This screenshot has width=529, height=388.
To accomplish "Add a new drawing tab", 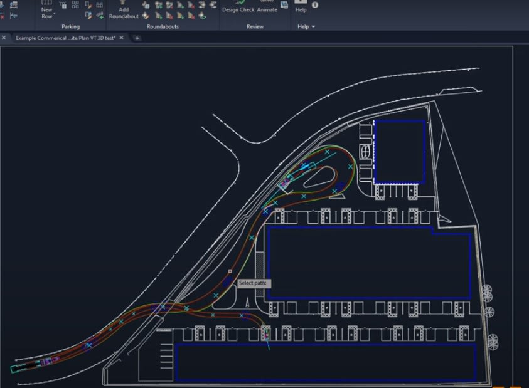I will 137,38.
